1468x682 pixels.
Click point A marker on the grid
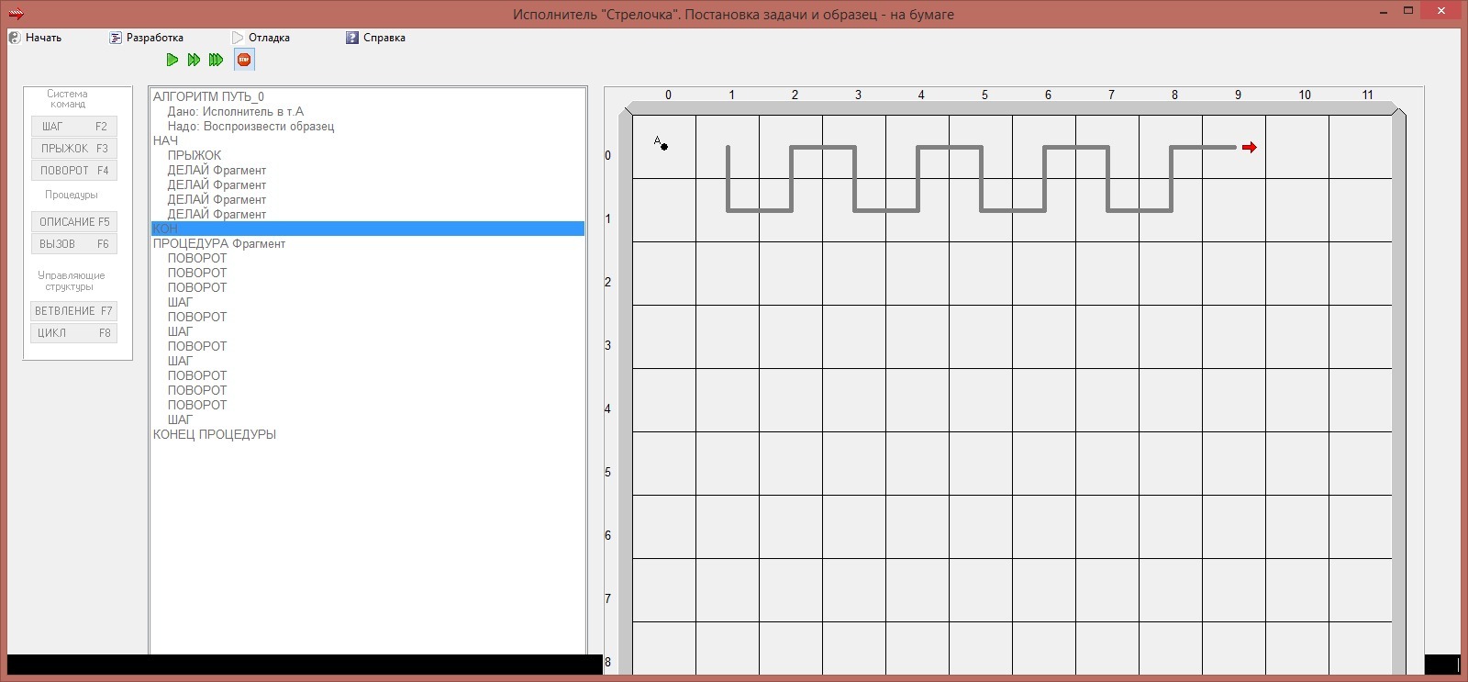[x=661, y=143]
